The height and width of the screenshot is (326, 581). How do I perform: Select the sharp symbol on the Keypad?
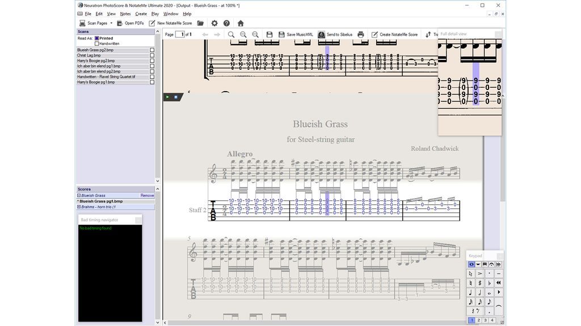(x=479, y=282)
